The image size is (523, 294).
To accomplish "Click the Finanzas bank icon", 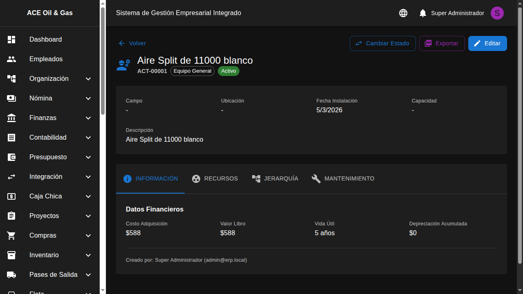I will (11, 118).
